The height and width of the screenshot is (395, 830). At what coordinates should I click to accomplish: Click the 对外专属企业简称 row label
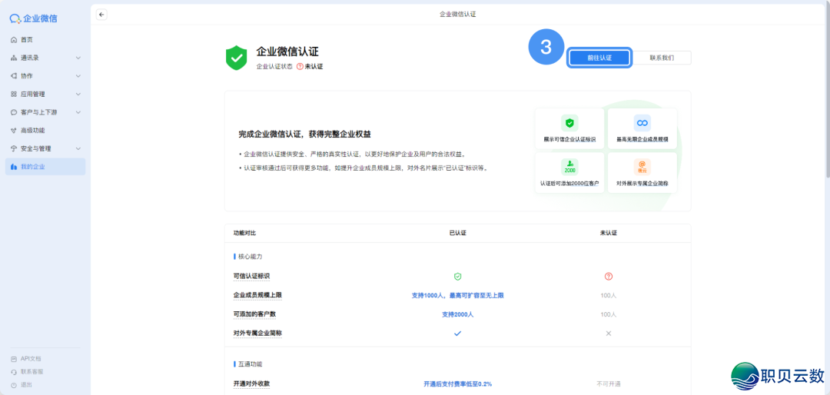point(257,333)
